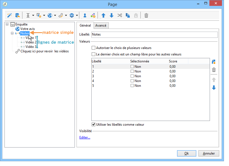
Task: Click the table icon beside Enquête
Action: (x=13, y=24)
